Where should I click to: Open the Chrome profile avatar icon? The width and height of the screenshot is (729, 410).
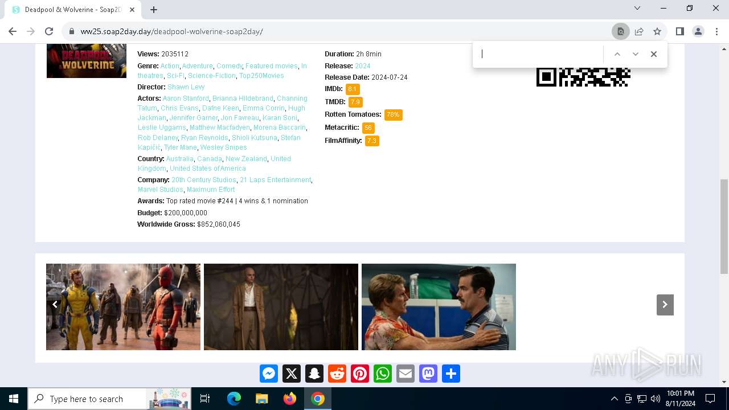(x=698, y=31)
